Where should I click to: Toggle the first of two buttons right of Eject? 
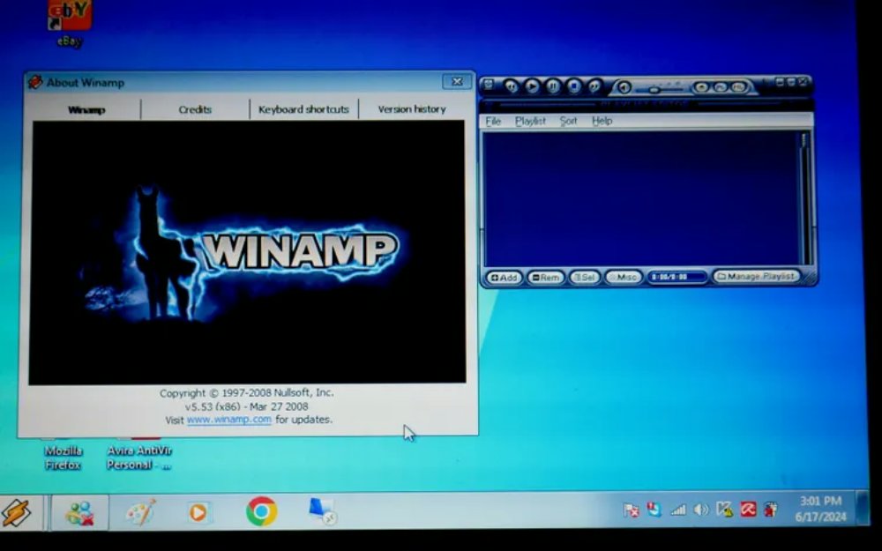[720, 87]
